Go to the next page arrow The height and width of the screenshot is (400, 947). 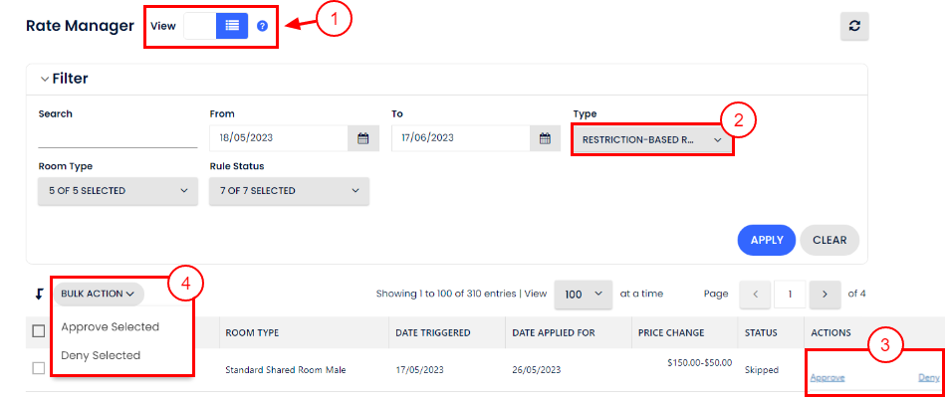[825, 294]
